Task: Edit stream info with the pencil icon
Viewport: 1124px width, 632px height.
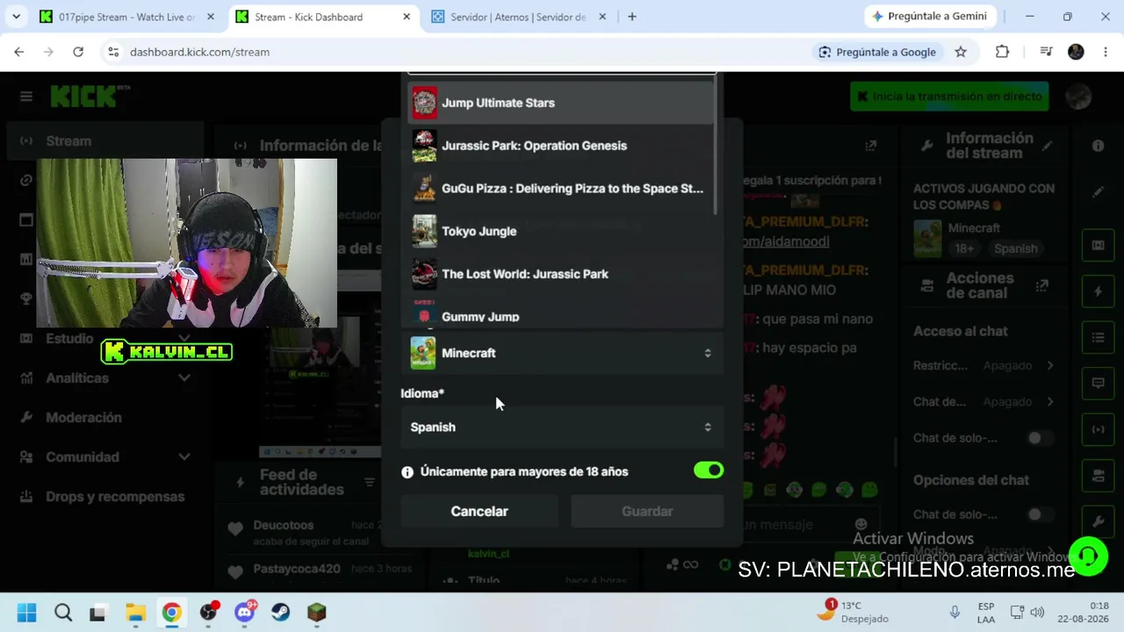Action: tap(1047, 146)
